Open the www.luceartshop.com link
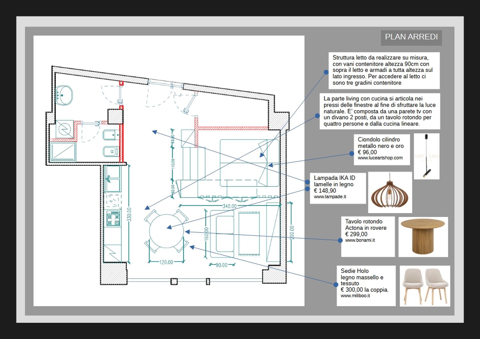480x339 pixels. tap(380, 158)
